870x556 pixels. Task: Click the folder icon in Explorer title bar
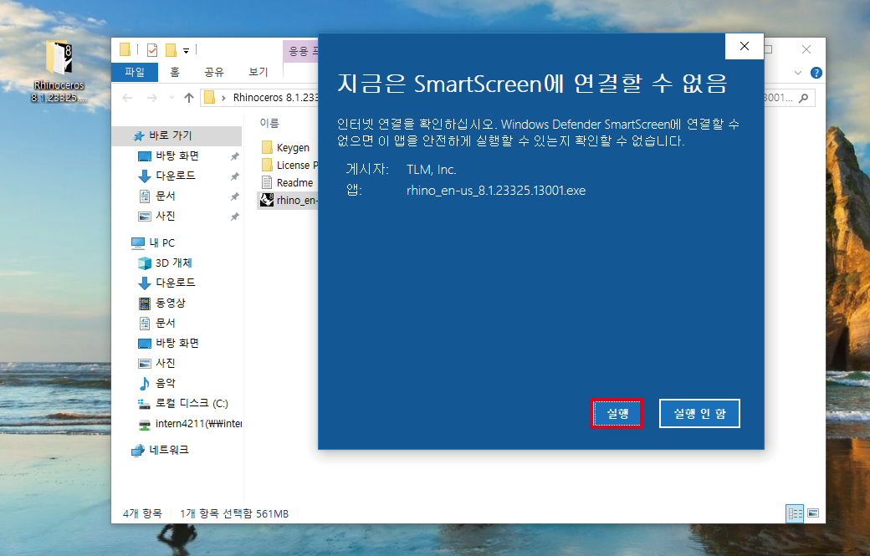(125, 50)
